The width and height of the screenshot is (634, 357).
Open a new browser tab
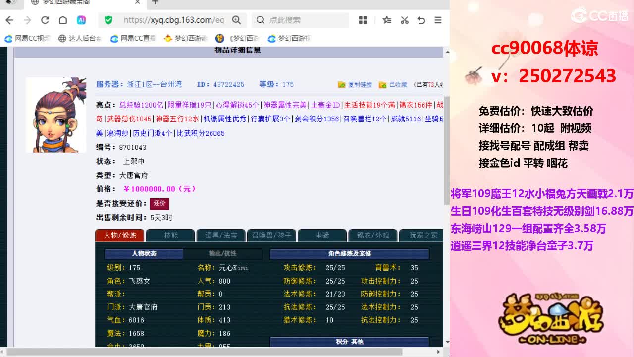click(x=155, y=2)
